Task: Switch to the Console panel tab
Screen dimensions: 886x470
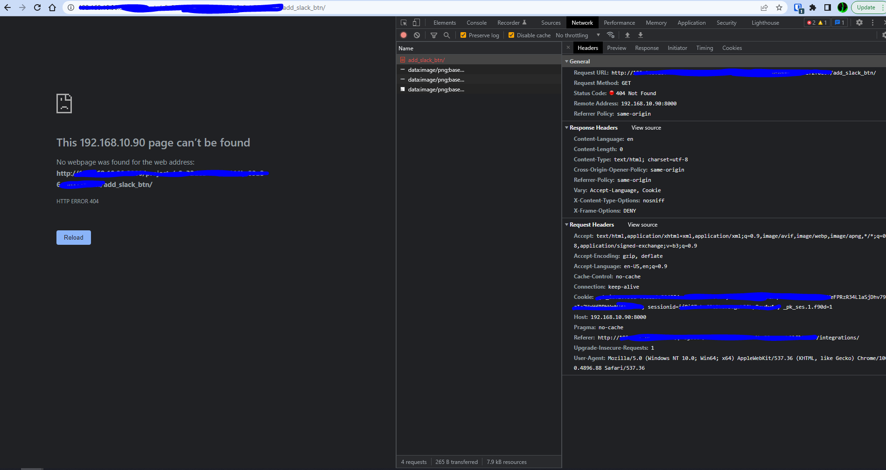Action: (x=476, y=22)
